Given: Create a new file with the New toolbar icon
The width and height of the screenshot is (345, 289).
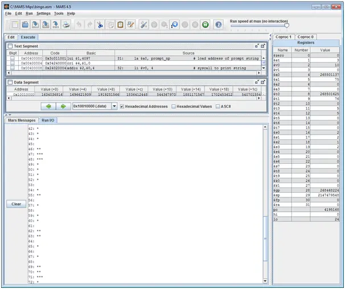Looking at the screenshot, I should click(x=15, y=24).
